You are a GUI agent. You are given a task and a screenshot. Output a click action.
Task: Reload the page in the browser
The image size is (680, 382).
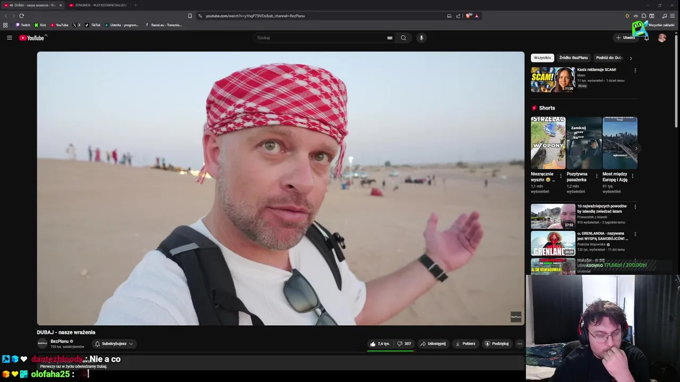[x=21, y=16]
